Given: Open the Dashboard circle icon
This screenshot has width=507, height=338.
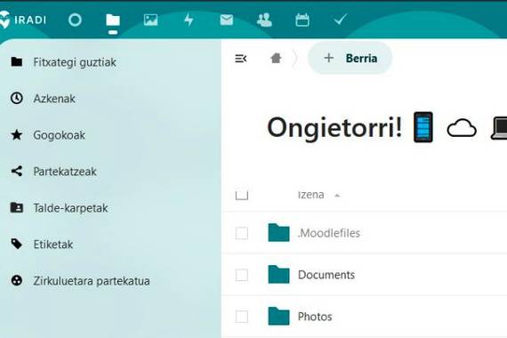Looking at the screenshot, I should click(x=75, y=20).
